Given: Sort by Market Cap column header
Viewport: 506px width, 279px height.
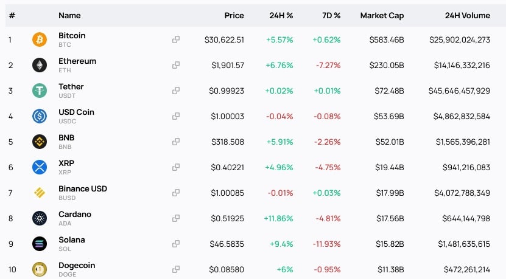Looking at the screenshot, I should [382, 15].
